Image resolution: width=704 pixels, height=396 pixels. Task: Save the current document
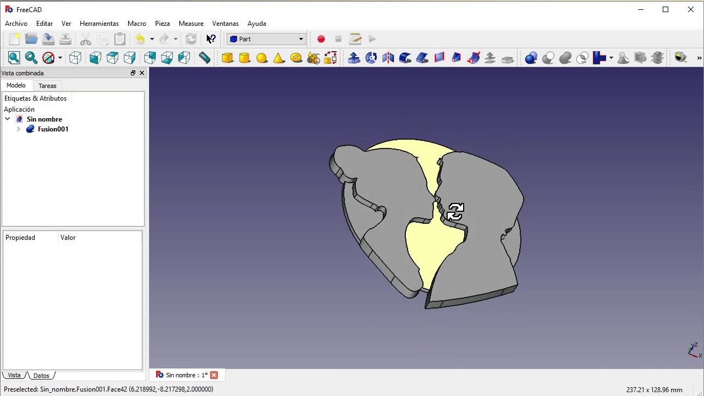(x=48, y=39)
